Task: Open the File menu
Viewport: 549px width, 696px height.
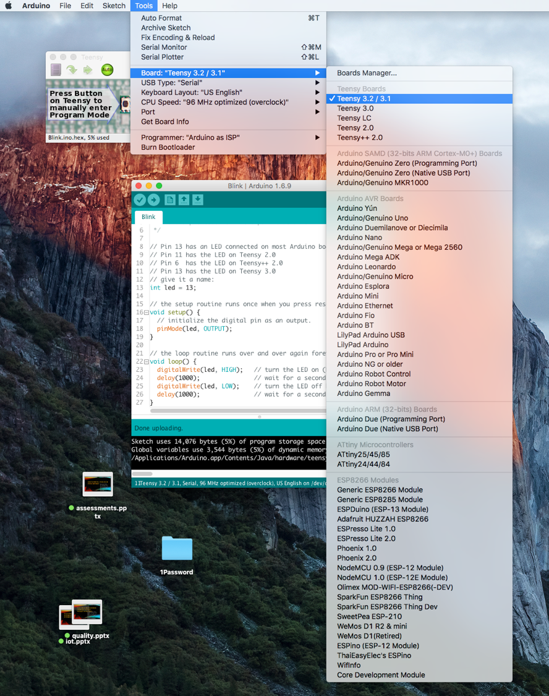Action: coord(65,6)
